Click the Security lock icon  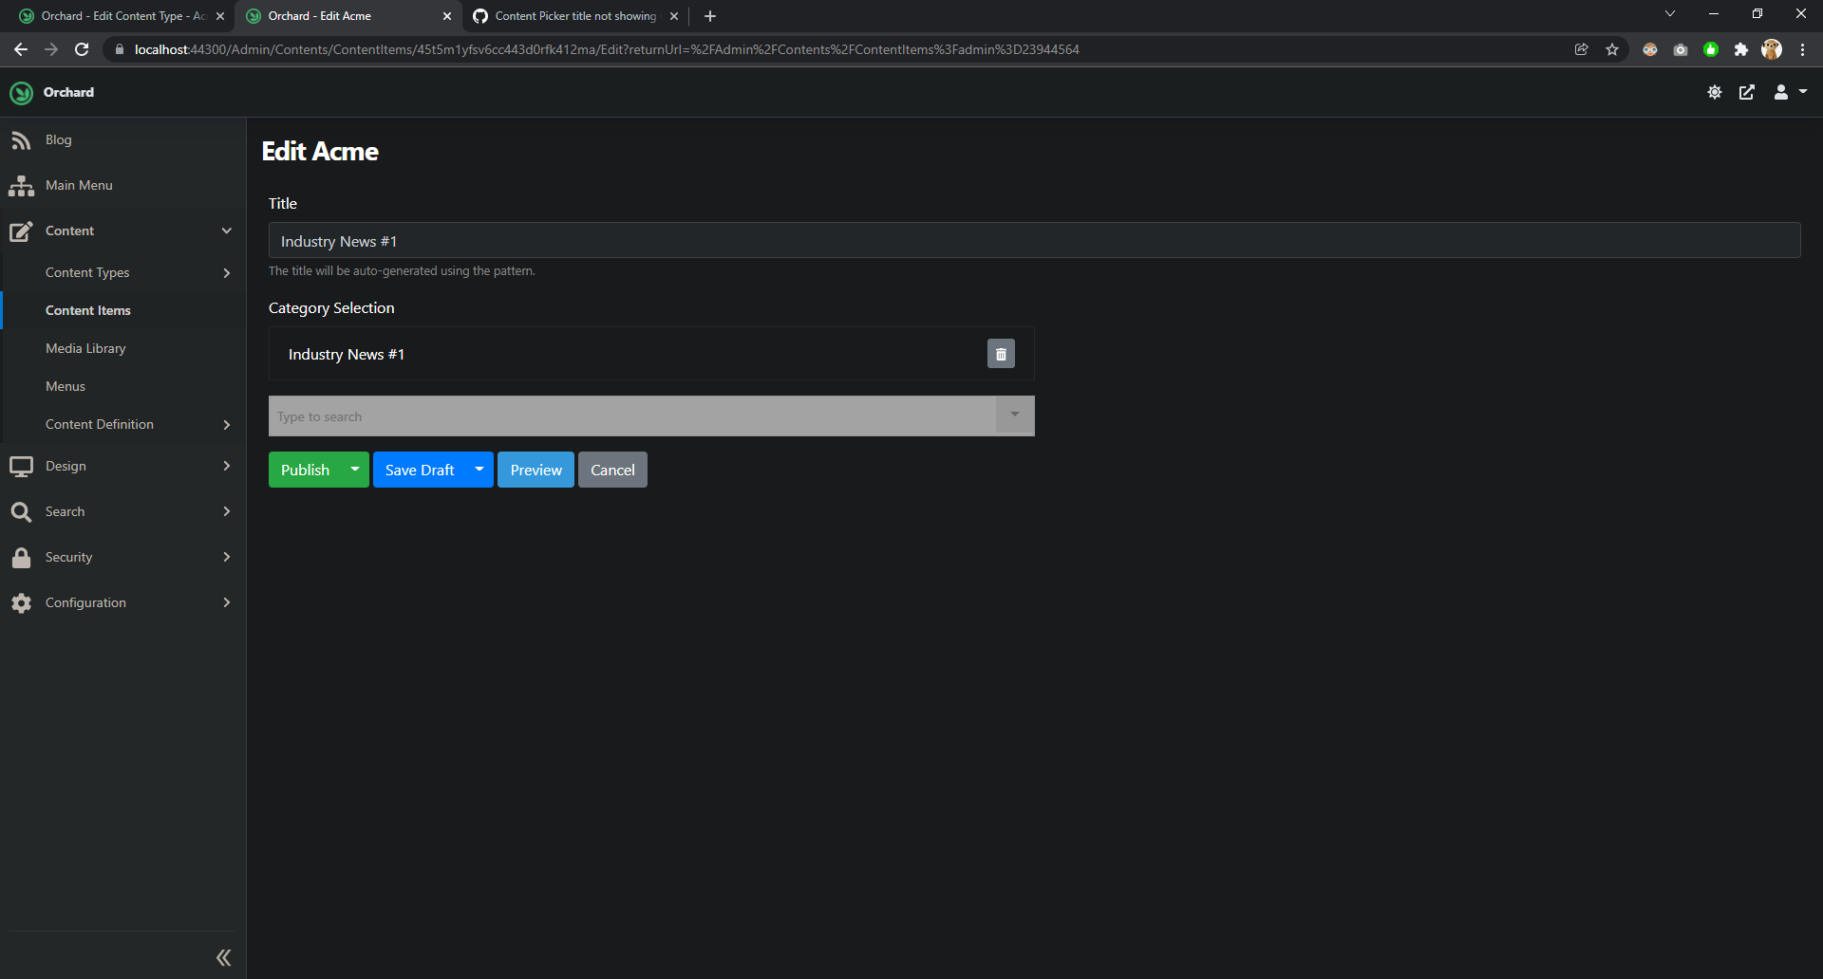pos(21,558)
